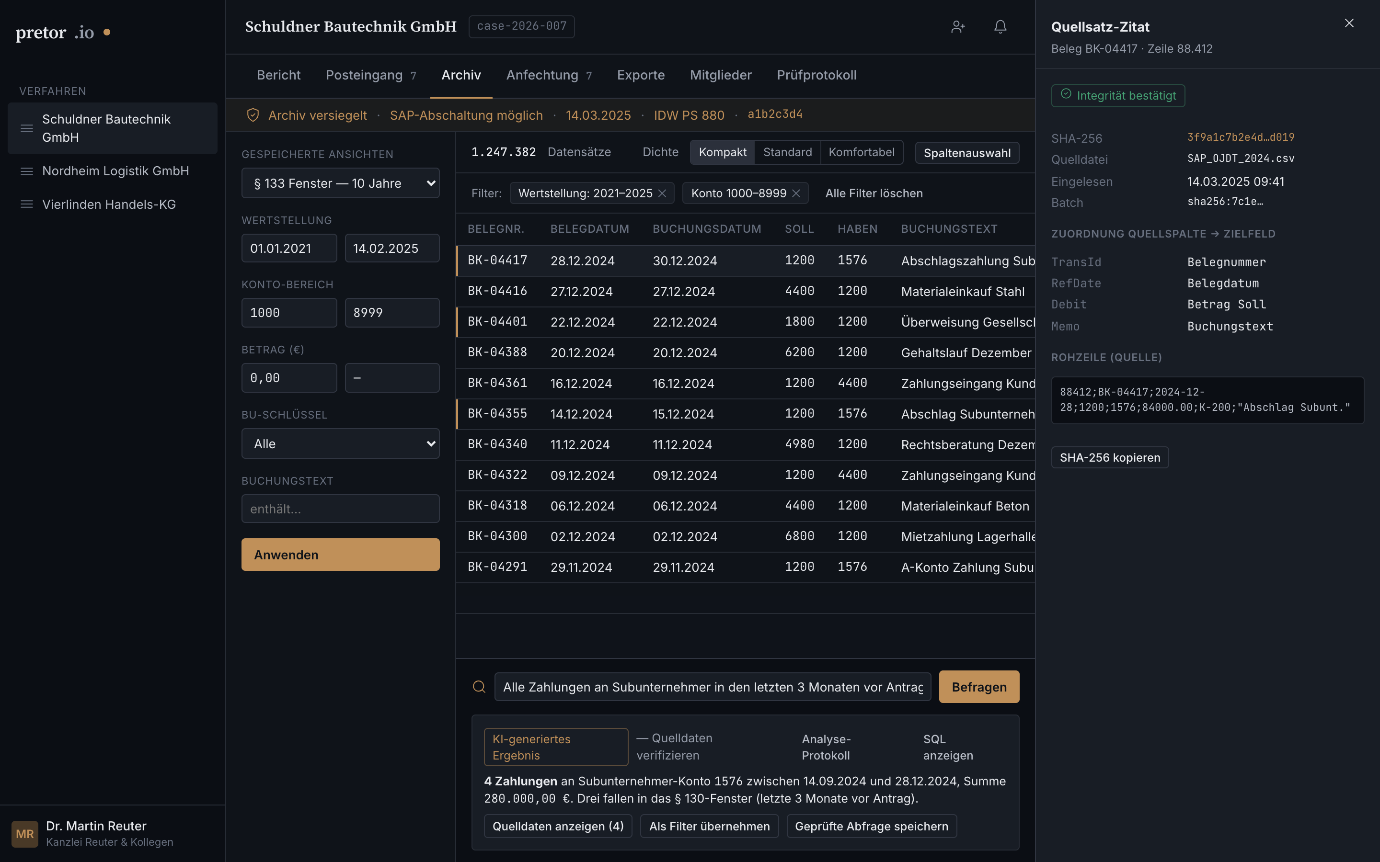The image size is (1380, 862).
Task: Click the case-2026-007 badge
Action: (x=521, y=26)
